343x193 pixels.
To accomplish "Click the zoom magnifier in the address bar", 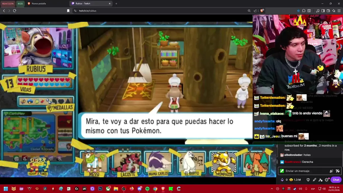I will click(x=249, y=11).
